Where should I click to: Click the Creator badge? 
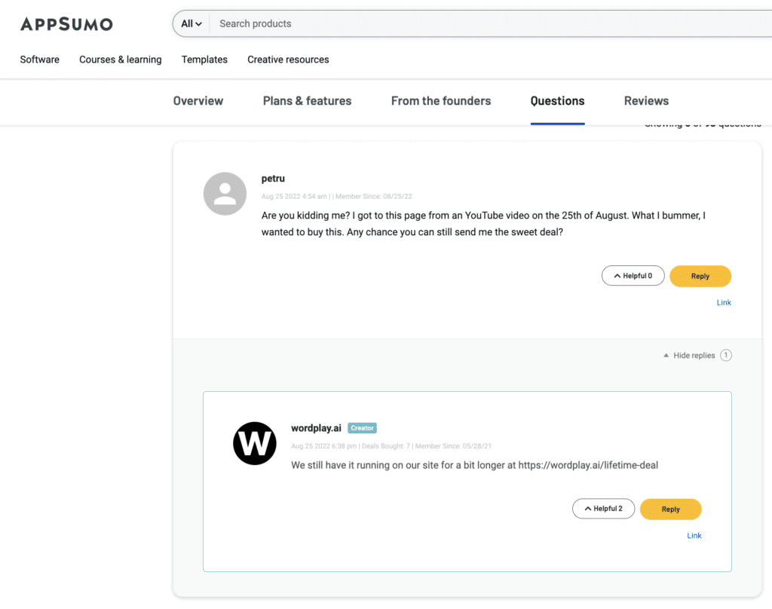[362, 428]
